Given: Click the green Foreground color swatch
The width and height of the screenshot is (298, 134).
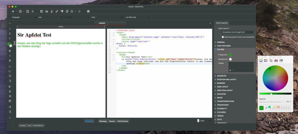Looking at the screenshot, I should pos(230,55).
